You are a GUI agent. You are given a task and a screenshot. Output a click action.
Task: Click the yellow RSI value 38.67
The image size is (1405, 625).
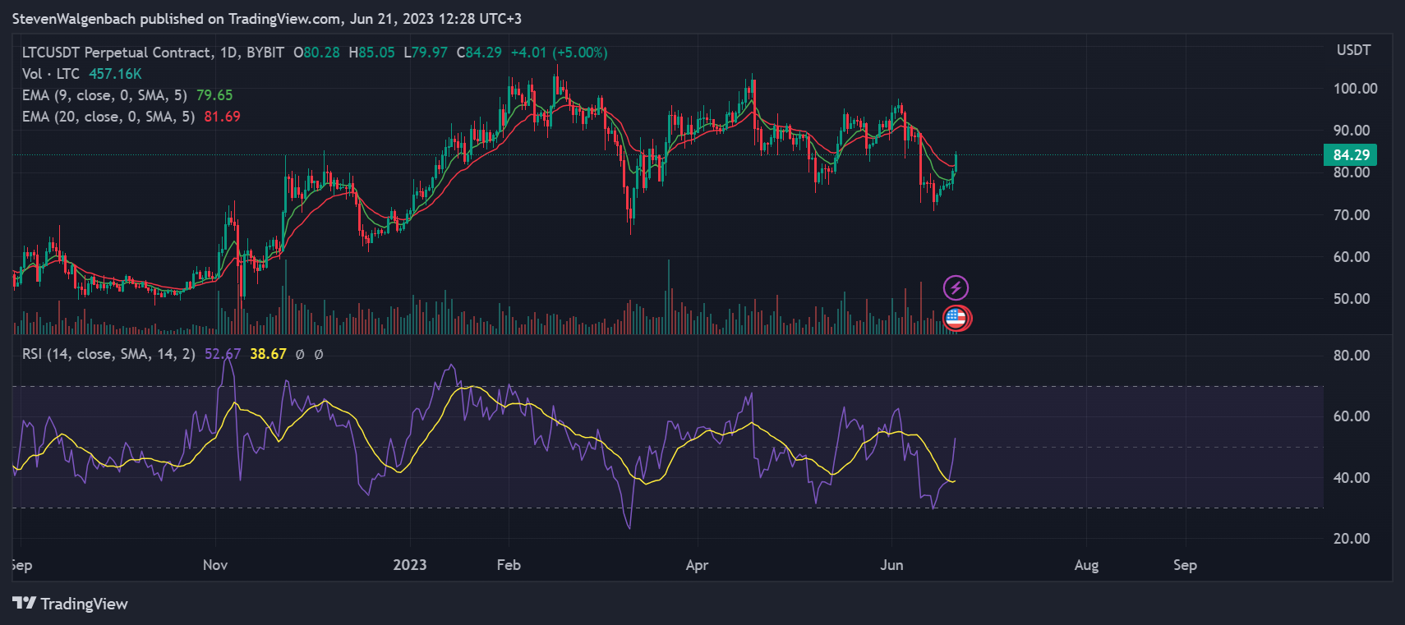pos(268,354)
